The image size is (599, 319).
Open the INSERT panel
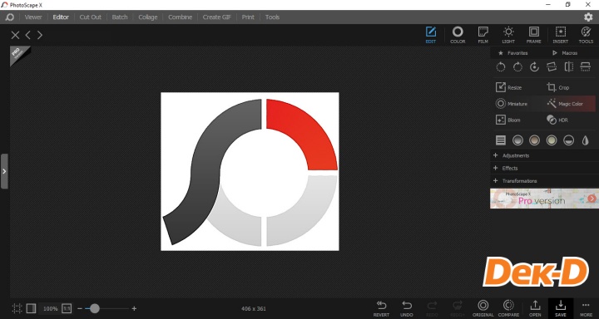coord(561,35)
